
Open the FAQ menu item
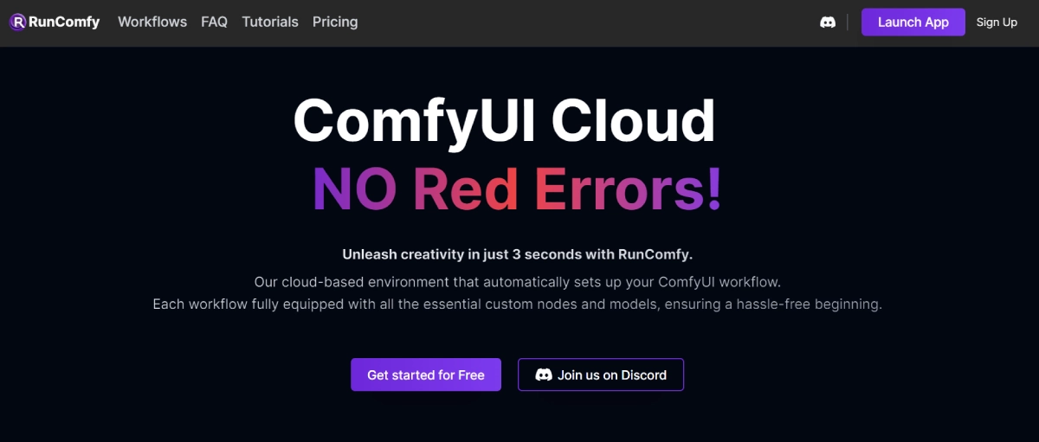click(x=214, y=22)
